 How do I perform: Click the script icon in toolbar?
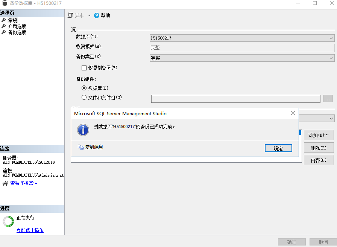pyautogui.click(x=70, y=15)
